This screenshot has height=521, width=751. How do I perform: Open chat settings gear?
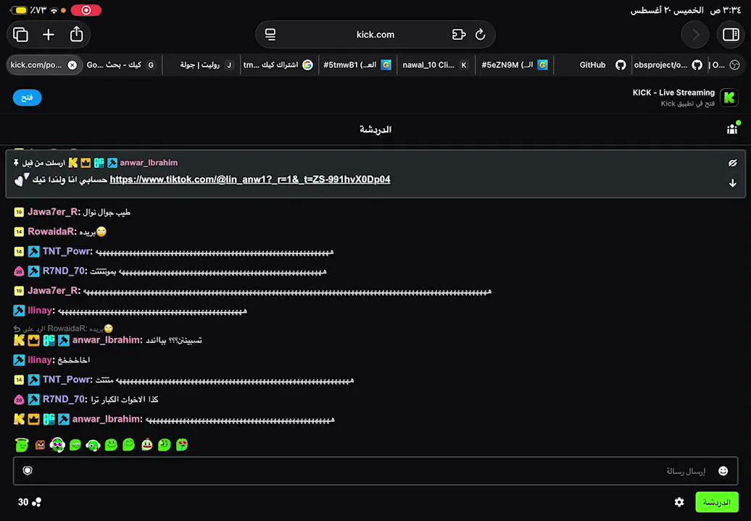click(x=679, y=502)
